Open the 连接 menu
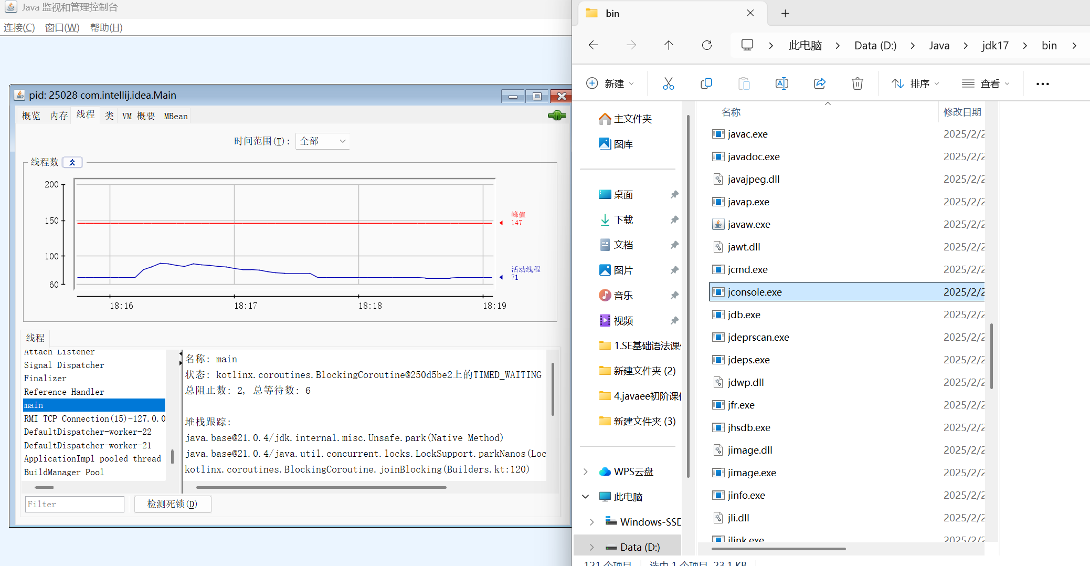Screen dimensions: 1090x566 point(19,27)
